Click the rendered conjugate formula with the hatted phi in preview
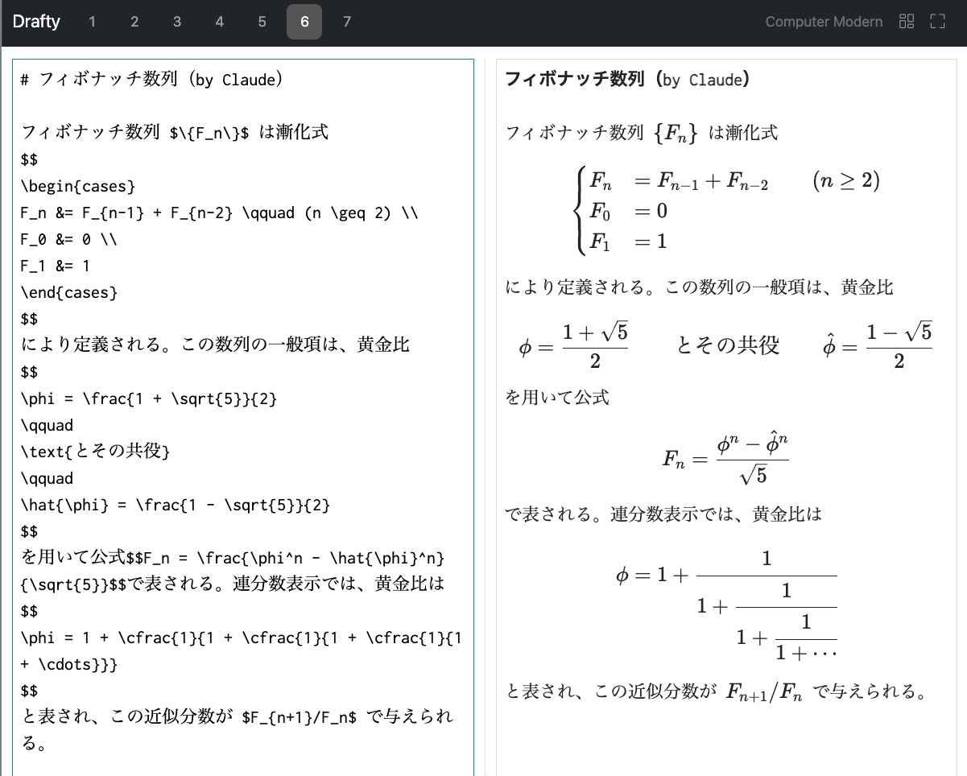Viewport: 967px width, 776px height. [877, 345]
